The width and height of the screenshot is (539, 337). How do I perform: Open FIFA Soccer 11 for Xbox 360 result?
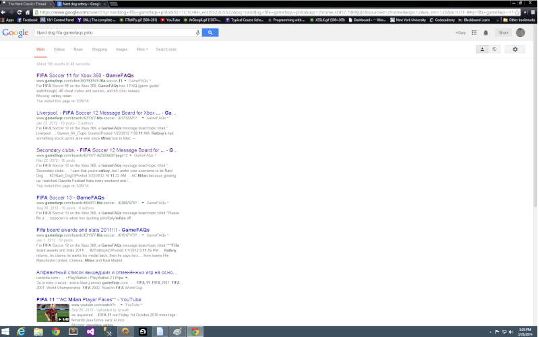tap(85, 75)
